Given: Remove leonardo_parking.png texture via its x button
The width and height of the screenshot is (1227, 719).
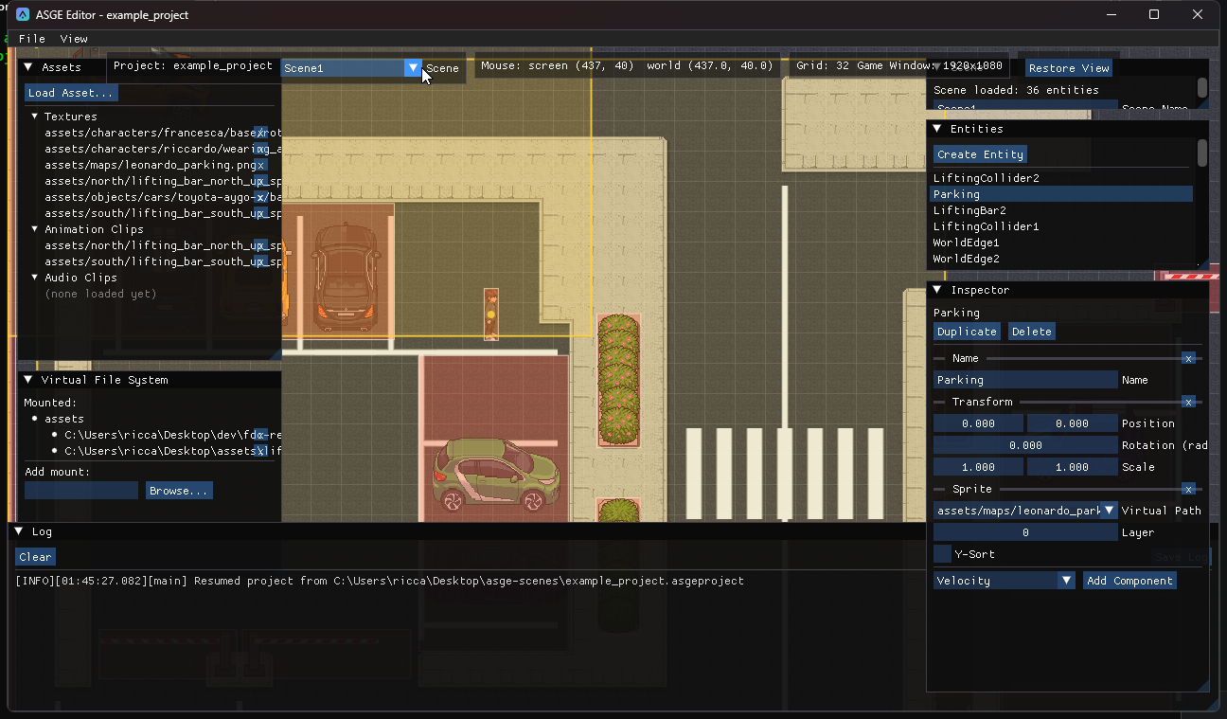Looking at the screenshot, I should (260, 165).
